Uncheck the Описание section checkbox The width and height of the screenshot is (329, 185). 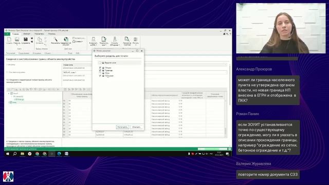tap(100, 76)
